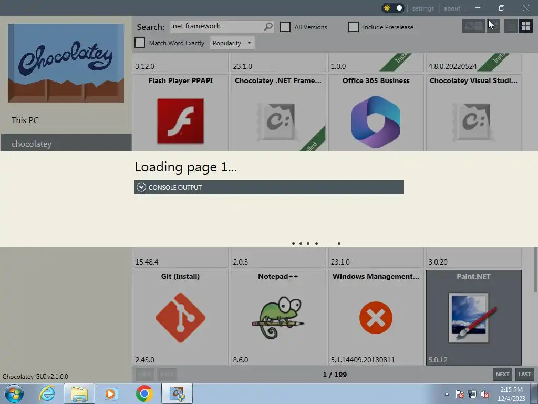
Task: Click the search magnifier icon
Action: (268, 26)
